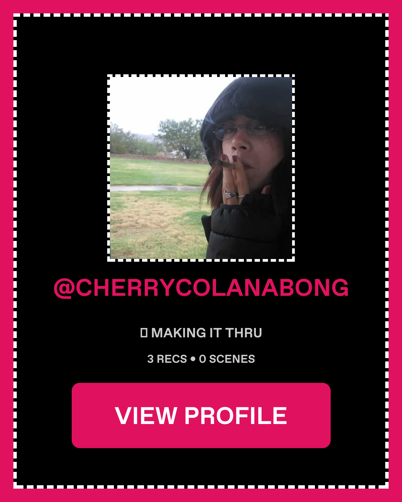Image resolution: width=402 pixels, height=502 pixels.
Task: Click the MAKING IT THRU status text
Action: click(206, 333)
